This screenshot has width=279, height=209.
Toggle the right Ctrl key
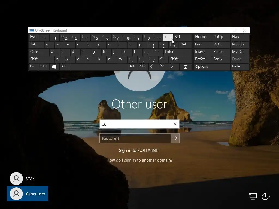[143, 67]
